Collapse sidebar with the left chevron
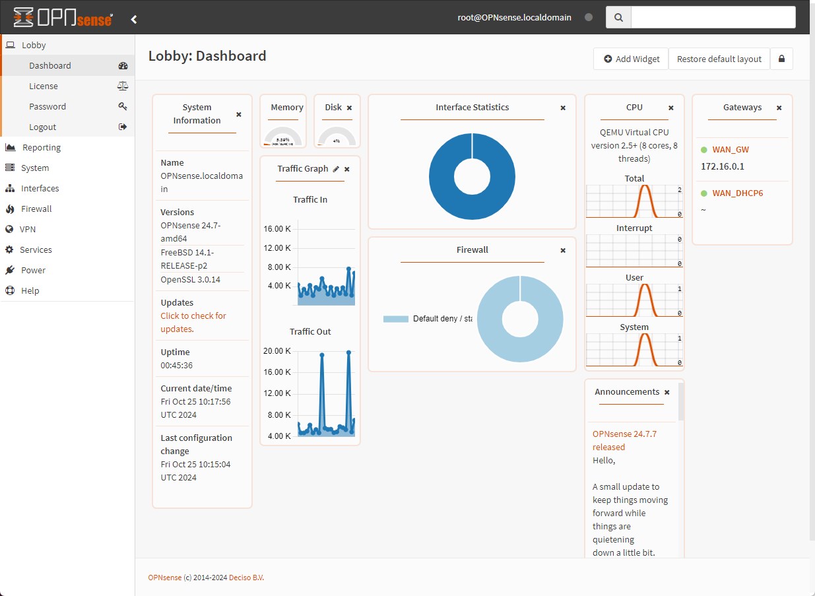Screen dimensions: 815x596 pos(134,19)
